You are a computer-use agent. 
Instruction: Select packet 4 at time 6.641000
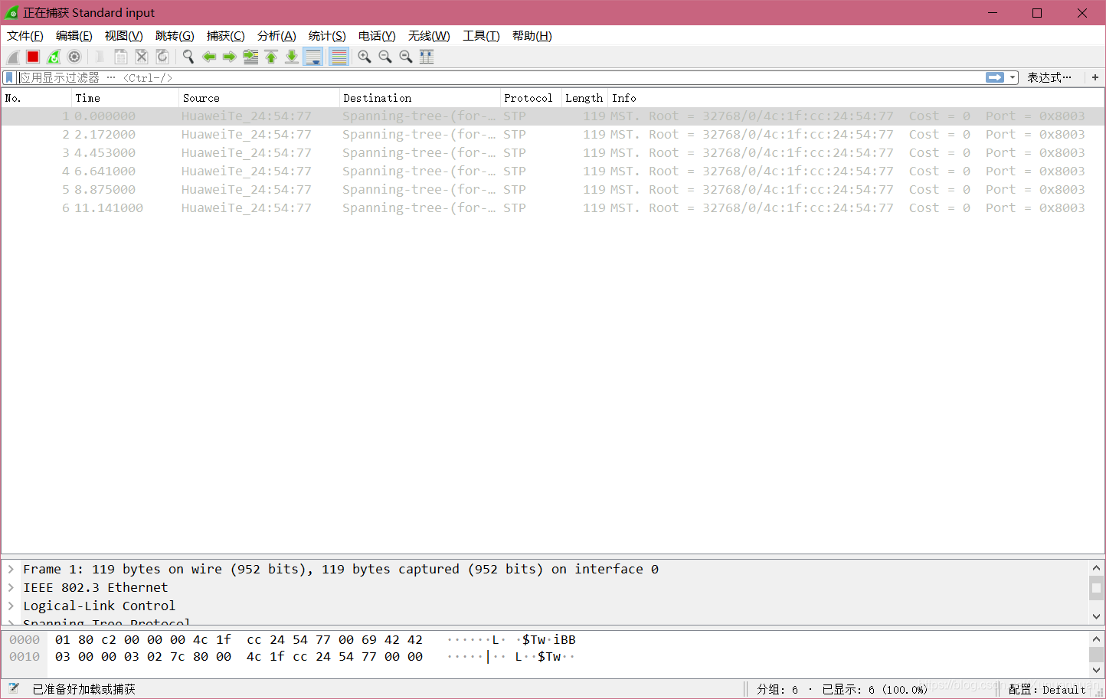coord(552,171)
